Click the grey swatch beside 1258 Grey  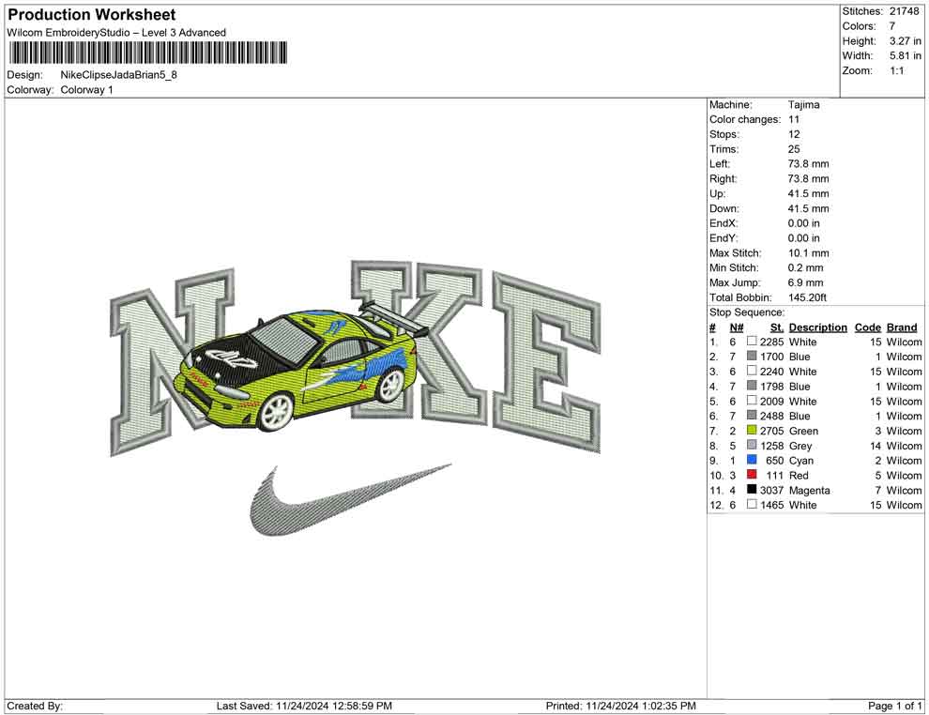click(x=752, y=445)
